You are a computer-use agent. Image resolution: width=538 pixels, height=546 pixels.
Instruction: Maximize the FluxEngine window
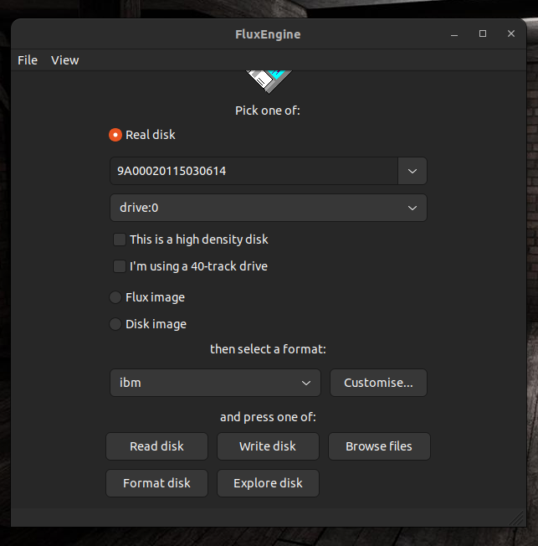483,33
